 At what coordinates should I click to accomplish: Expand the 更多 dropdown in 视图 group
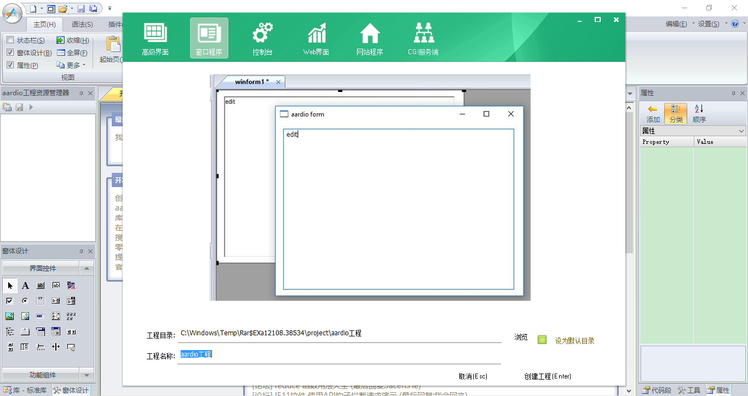coord(71,65)
